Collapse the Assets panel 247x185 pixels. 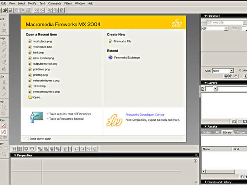(205, 126)
